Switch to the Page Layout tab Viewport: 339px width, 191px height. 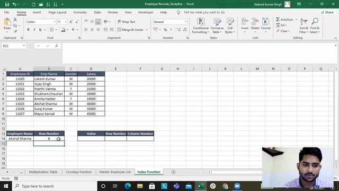click(x=57, y=12)
